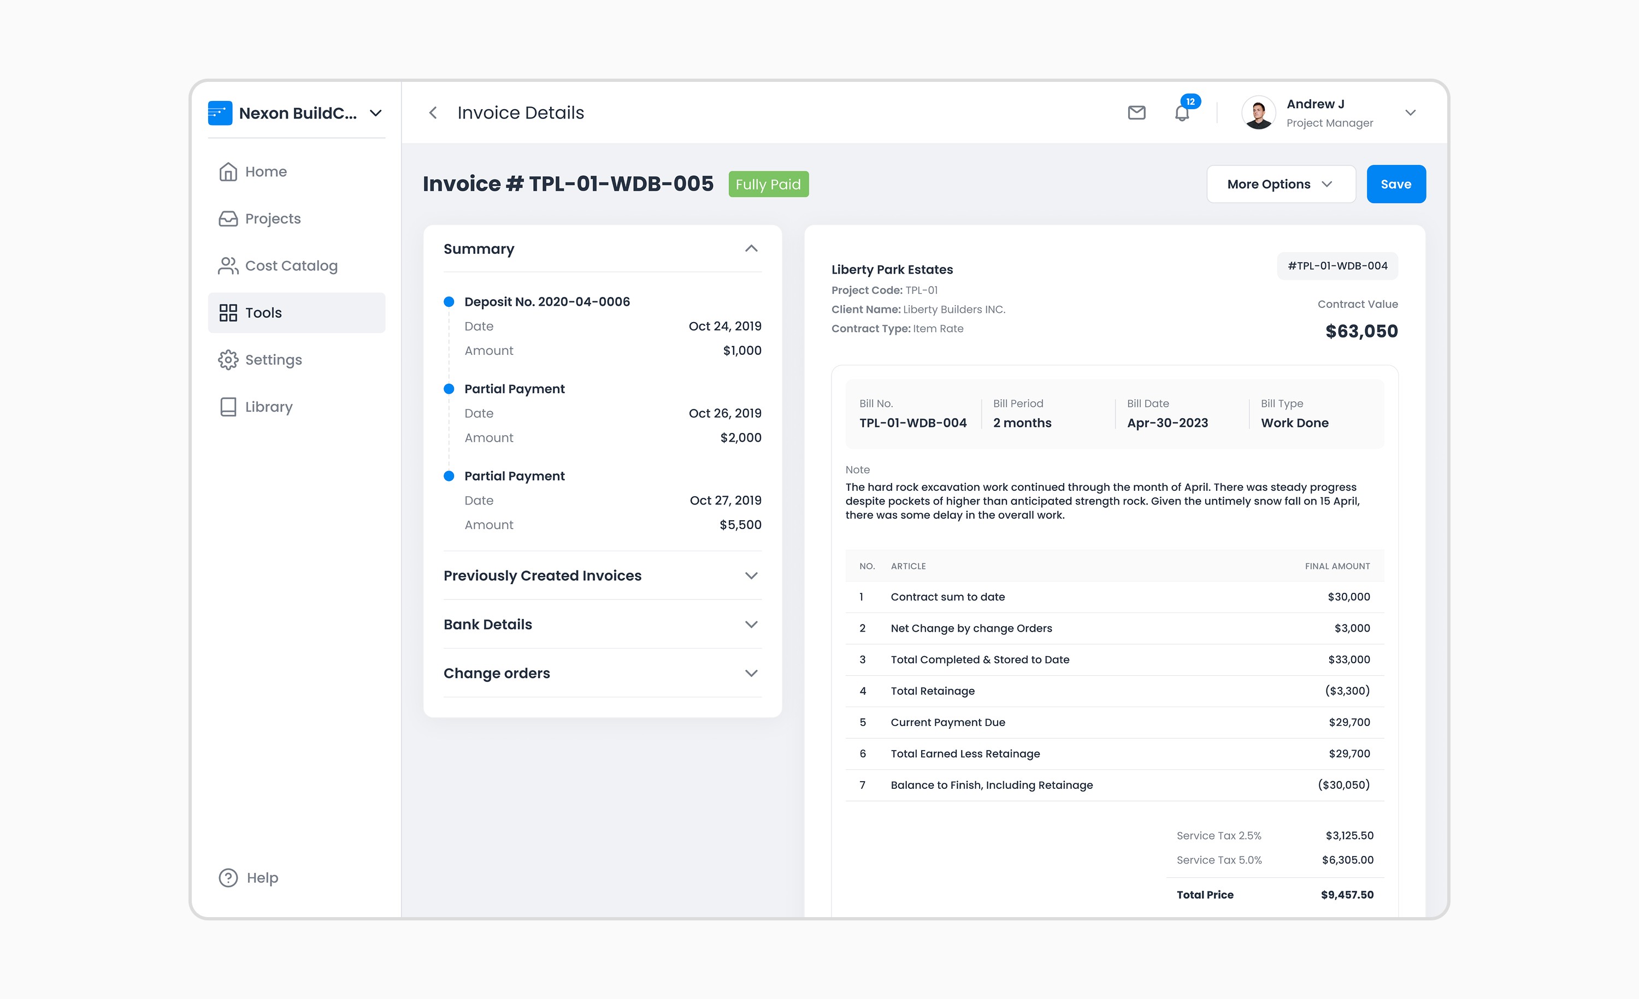Screen dimensions: 1639x999
Task: Open the mail envelope icon
Action: tap(1137, 113)
